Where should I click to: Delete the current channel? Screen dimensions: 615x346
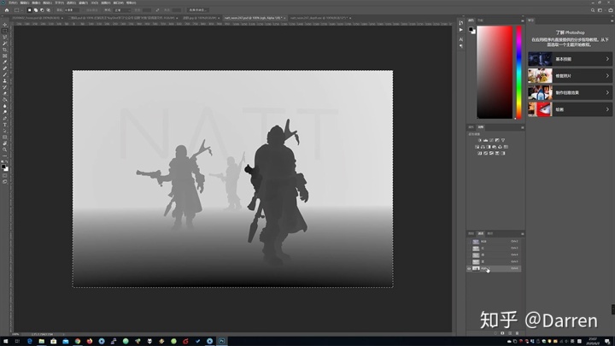[x=517, y=333]
